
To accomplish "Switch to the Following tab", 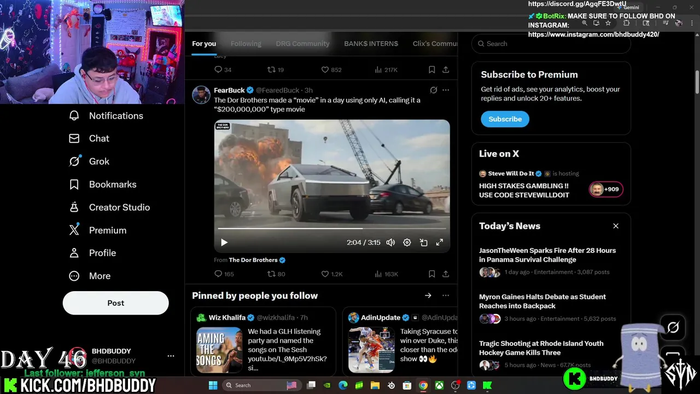I will coord(246,44).
